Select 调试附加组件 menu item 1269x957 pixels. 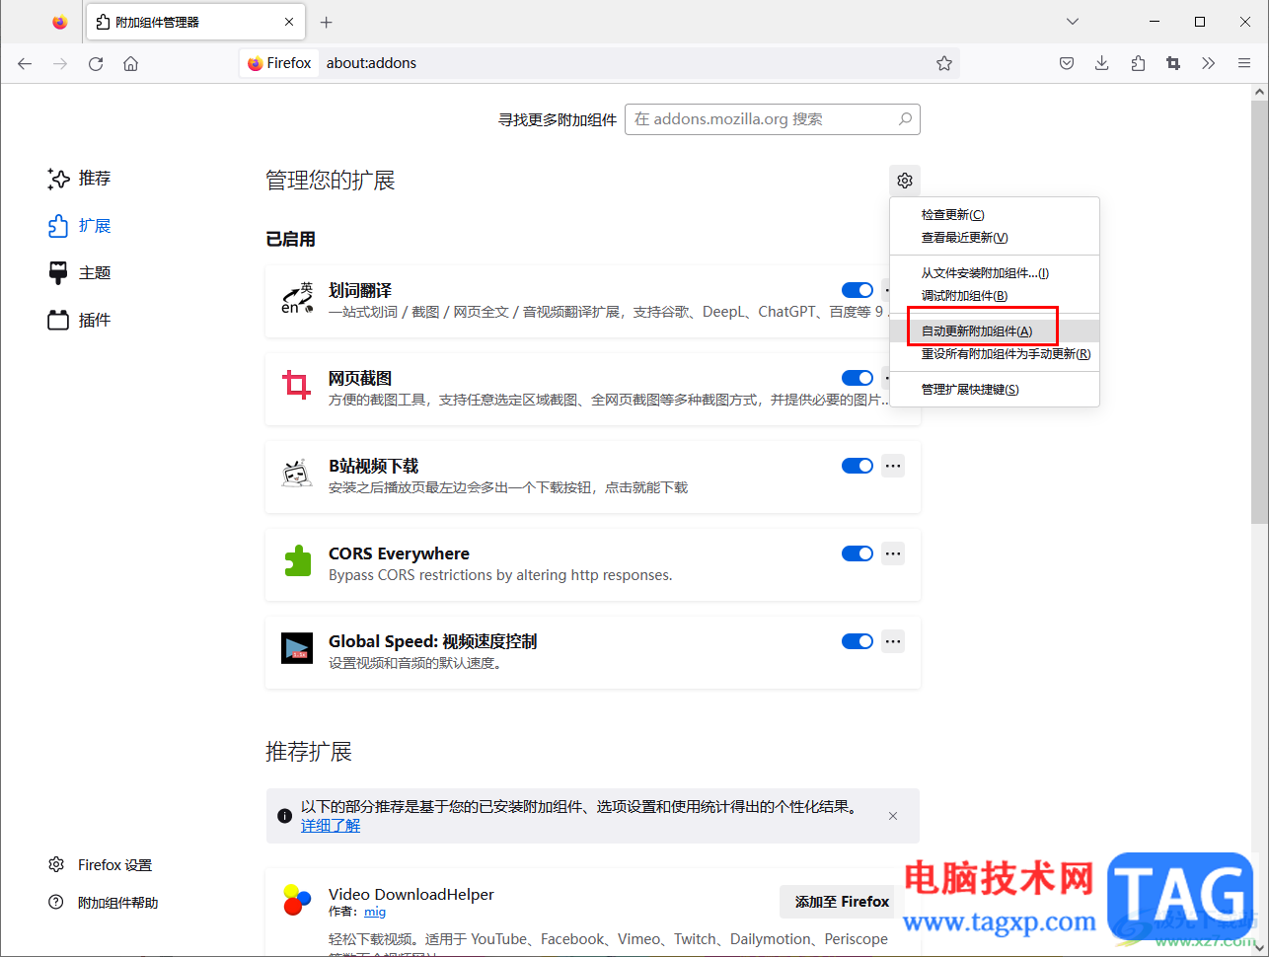point(995,296)
